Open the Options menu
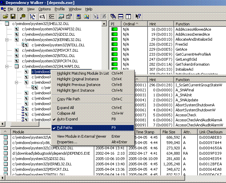This screenshot has height=183, width=226. point(45,9)
